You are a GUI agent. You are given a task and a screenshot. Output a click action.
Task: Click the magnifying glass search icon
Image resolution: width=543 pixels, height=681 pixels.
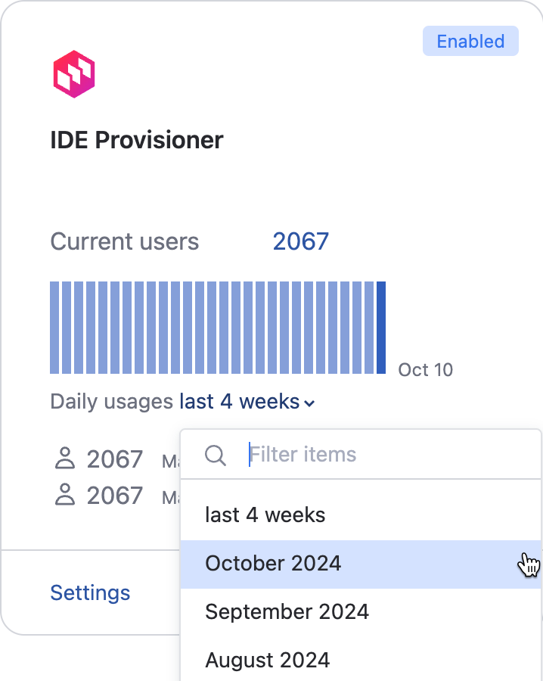pos(215,455)
